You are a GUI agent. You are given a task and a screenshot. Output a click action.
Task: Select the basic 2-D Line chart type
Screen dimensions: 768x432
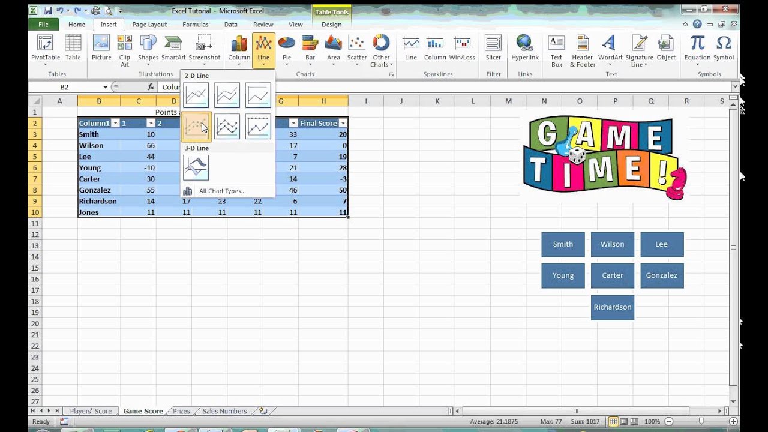click(196, 95)
